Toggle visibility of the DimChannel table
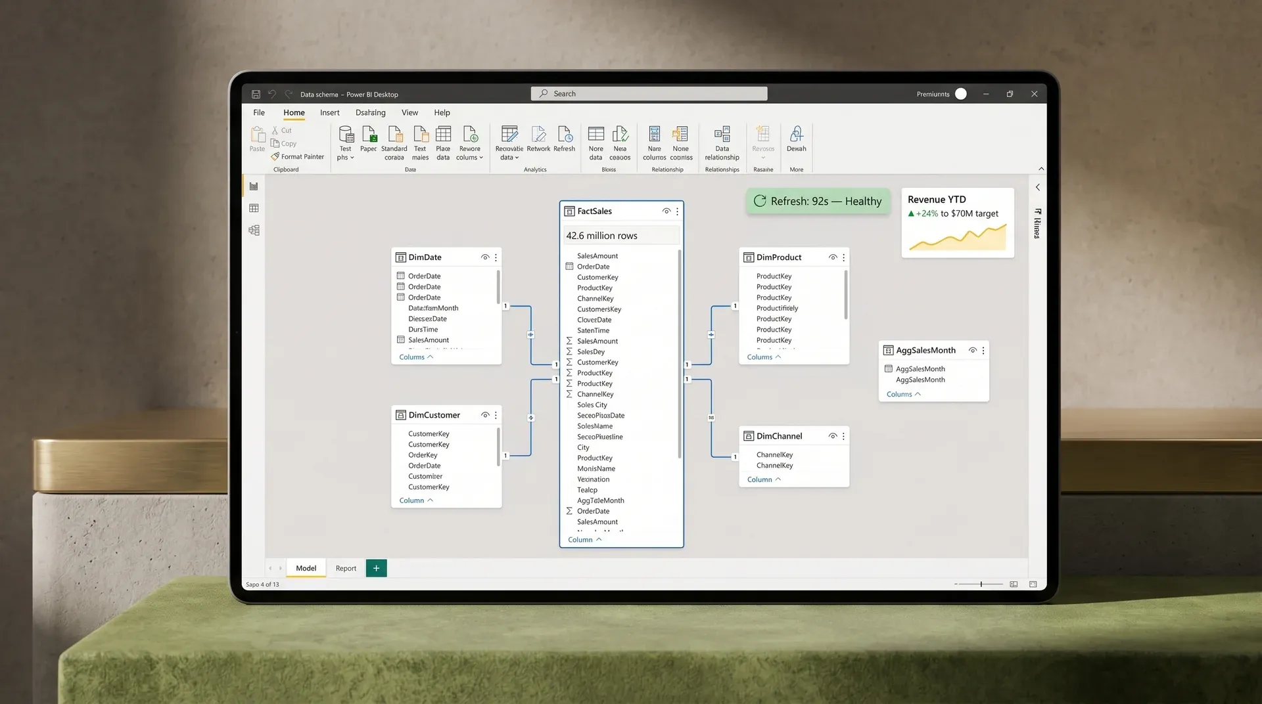The width and height of the screenshot is (1262, 704). pyautogui.click(x=833, y=436)
